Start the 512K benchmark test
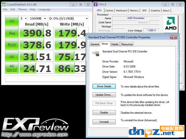The height and width of the screenshot is (139, 186). 12,45
